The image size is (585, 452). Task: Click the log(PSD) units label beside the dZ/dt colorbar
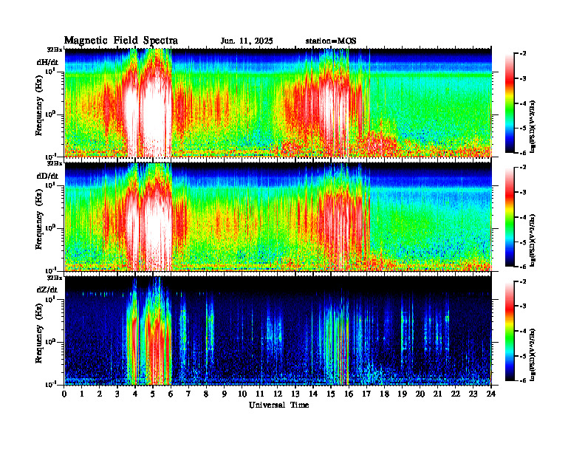tap(533, 354)
